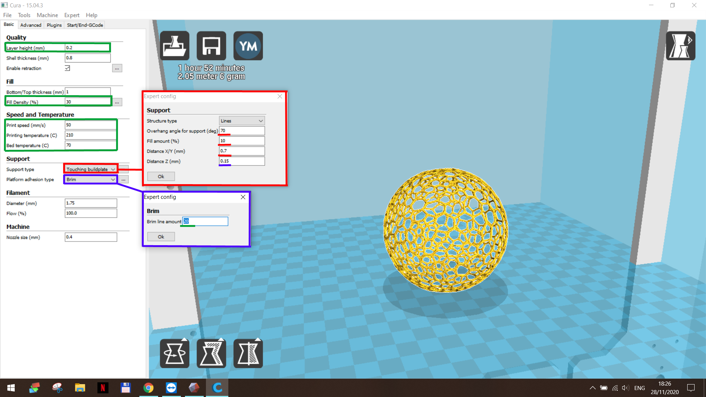This screenshot has width=706, height=397.
Task: Select the Mirror tool icon
Action: [x=248, y=353]
